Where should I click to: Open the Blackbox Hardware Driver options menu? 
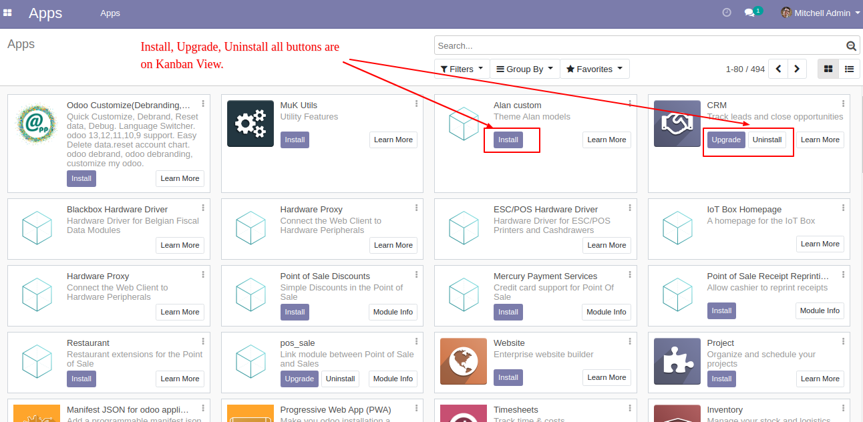203,208
